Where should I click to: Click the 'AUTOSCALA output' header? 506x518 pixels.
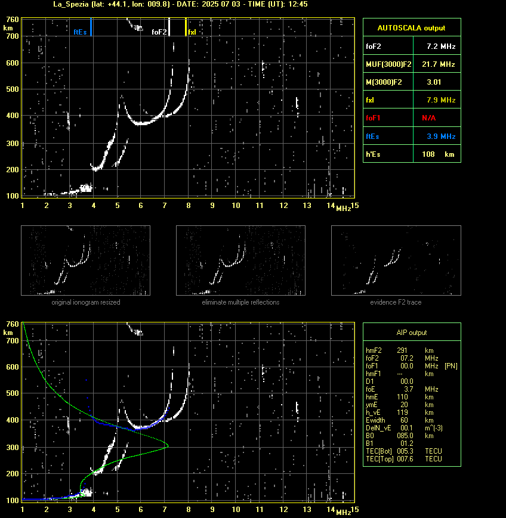coord(411,28)
